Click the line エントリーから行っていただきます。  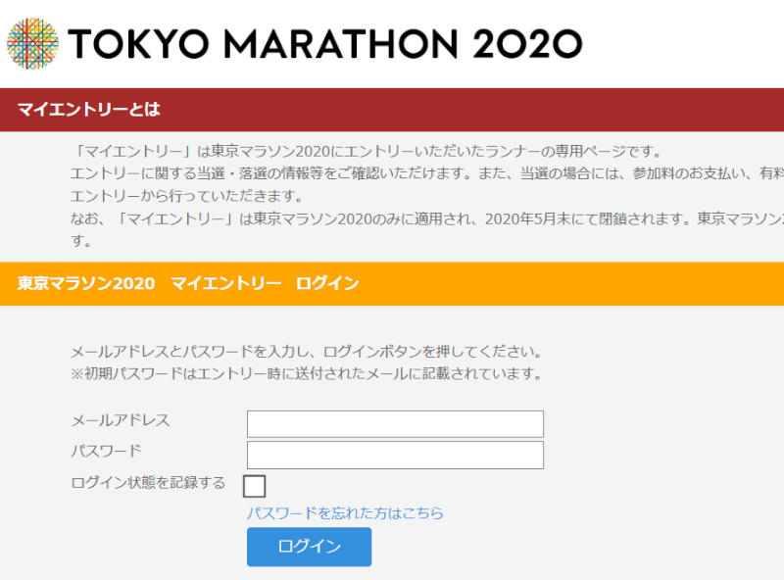pyautogui.click(x=187, y=196)
